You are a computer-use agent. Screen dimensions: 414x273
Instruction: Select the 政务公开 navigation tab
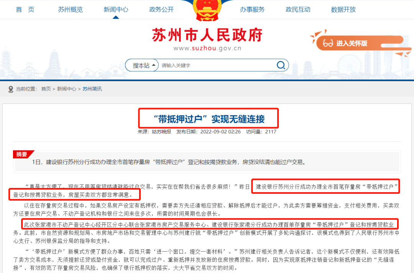coord(162,9)
